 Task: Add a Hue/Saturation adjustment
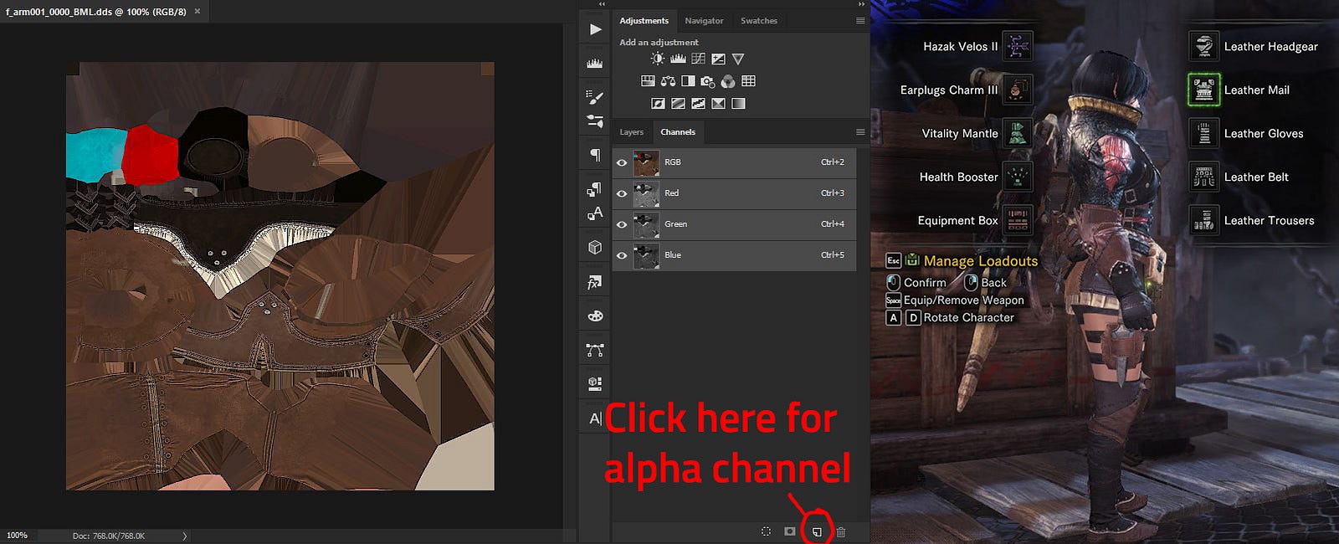648,81
